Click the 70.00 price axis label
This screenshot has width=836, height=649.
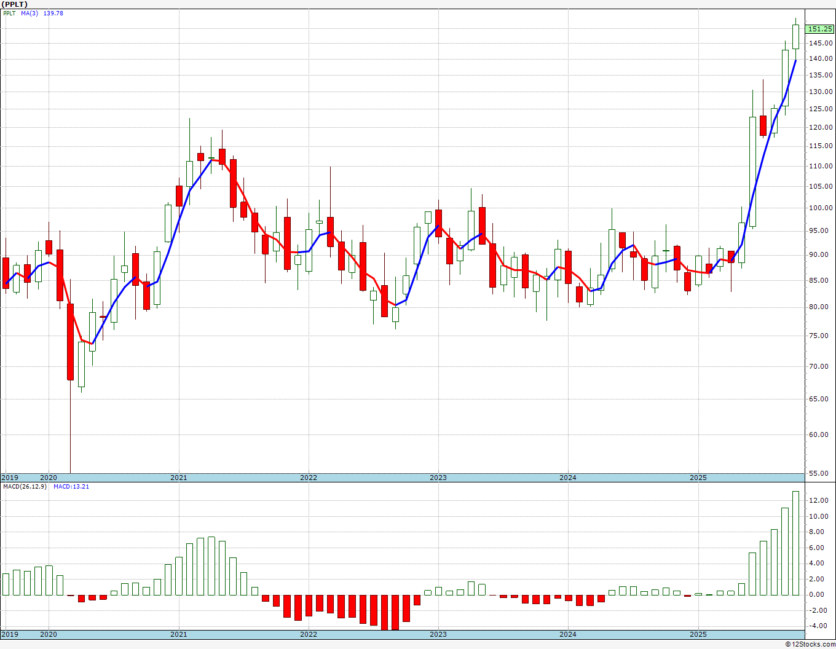pos(819,366)
